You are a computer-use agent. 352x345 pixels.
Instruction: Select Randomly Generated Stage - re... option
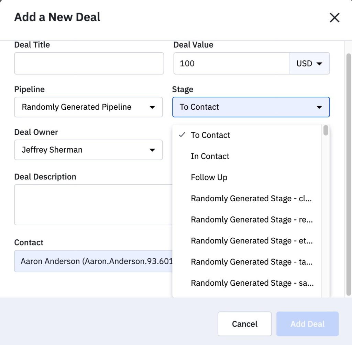click(x=251, y=220)
